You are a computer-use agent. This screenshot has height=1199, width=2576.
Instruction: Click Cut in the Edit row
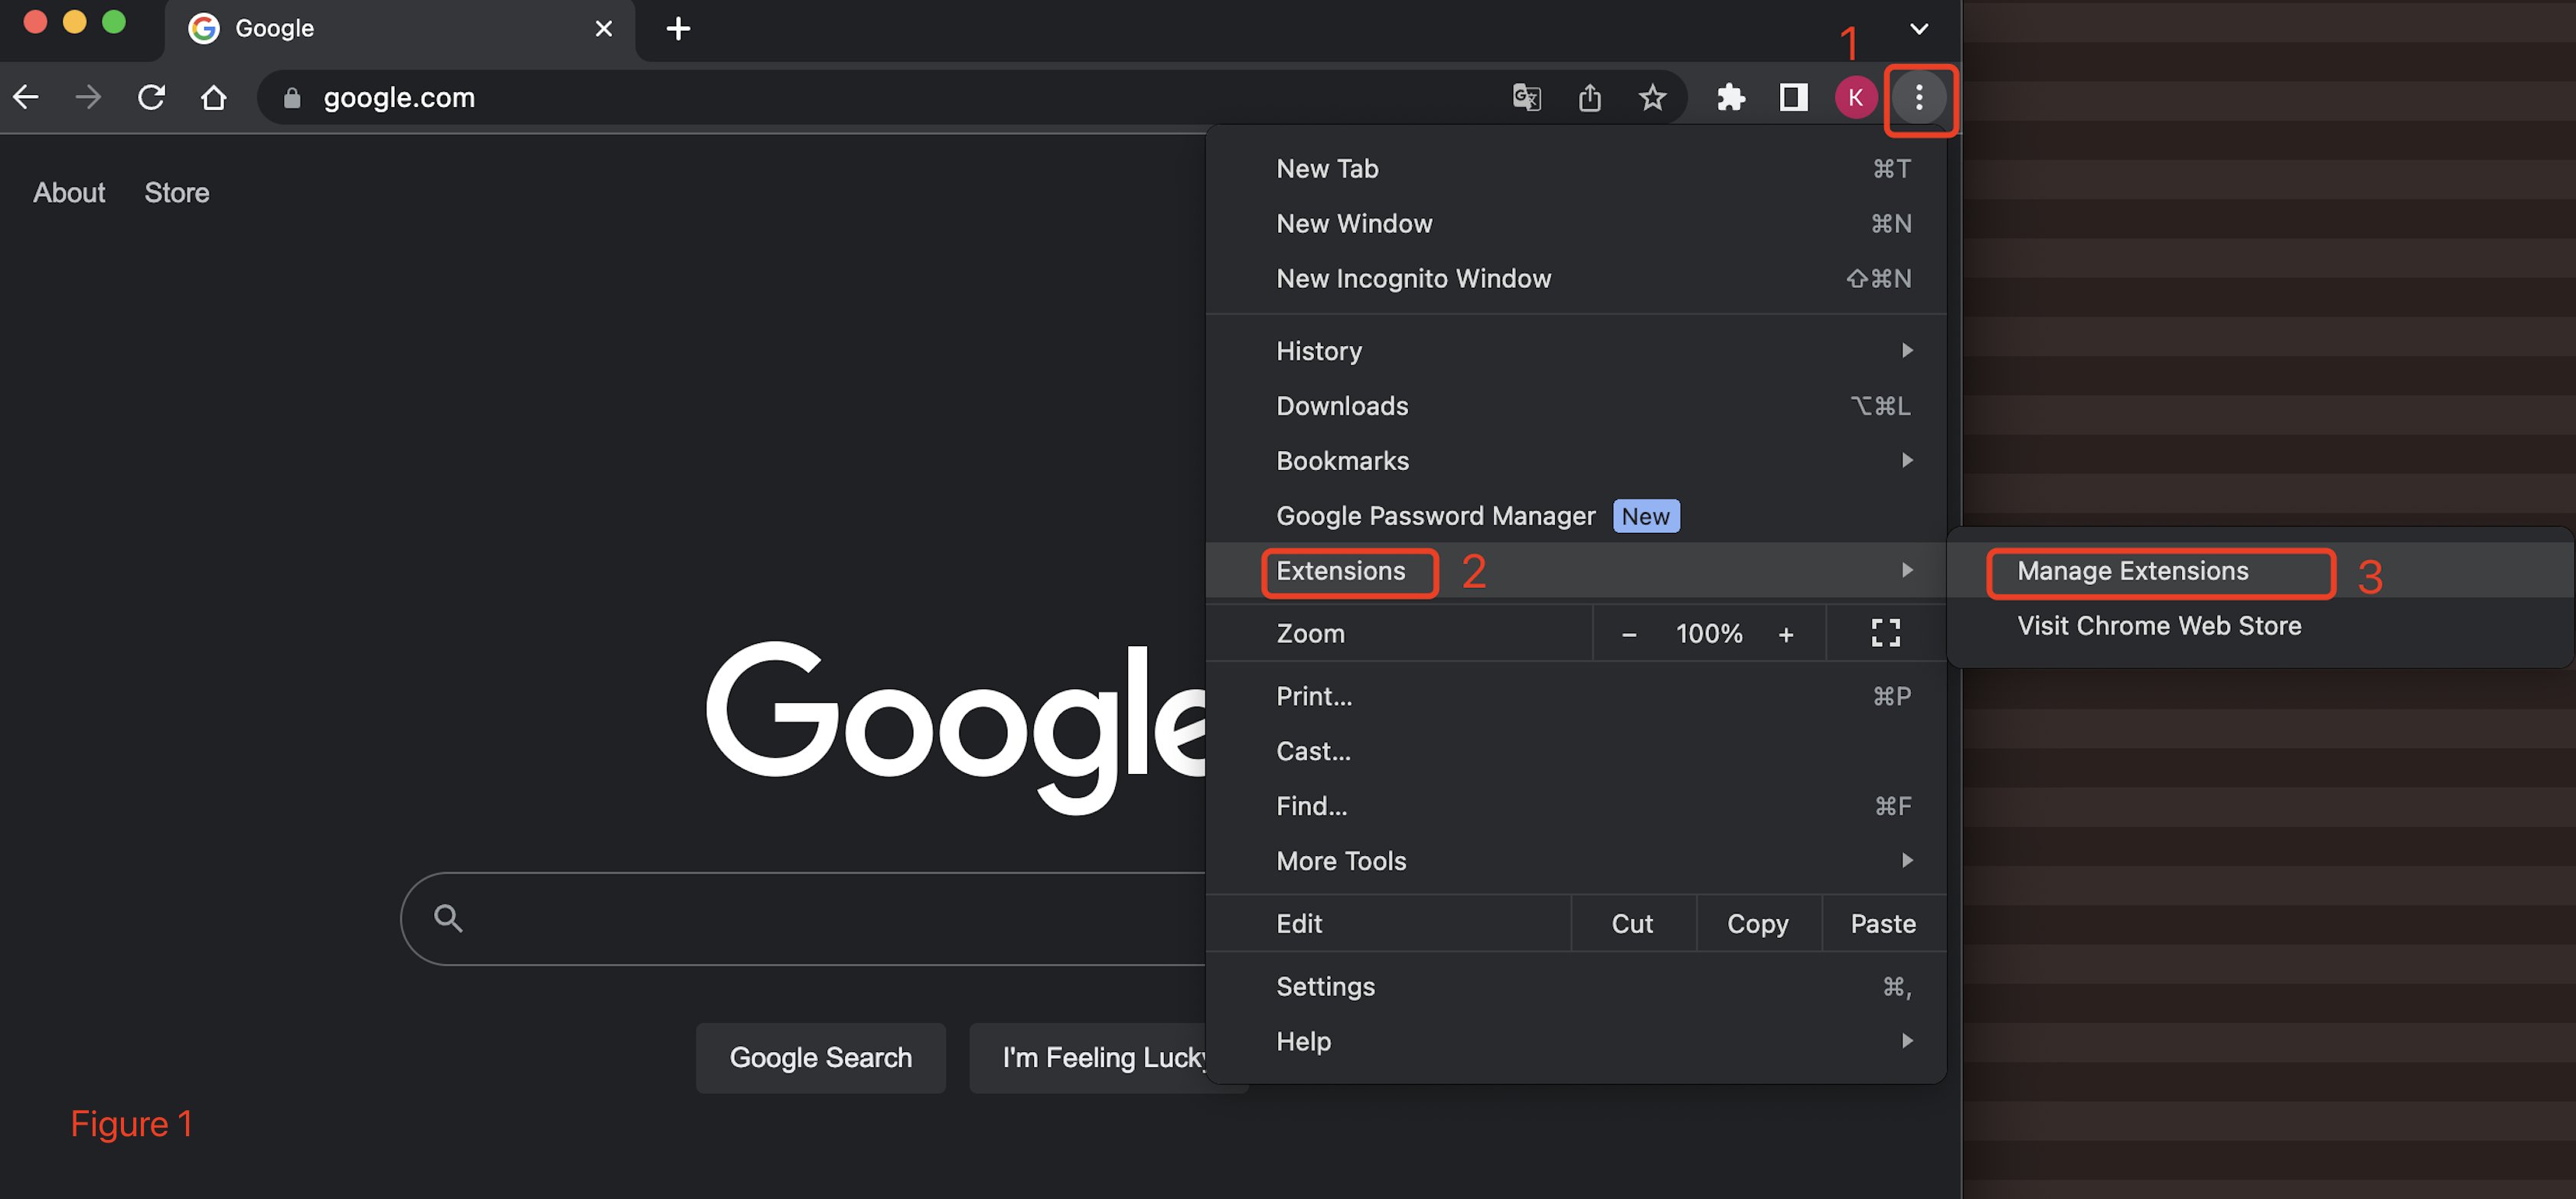click(1632, 923)
